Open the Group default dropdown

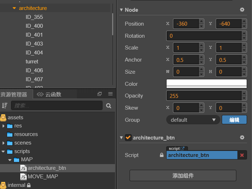coord(193,120)
